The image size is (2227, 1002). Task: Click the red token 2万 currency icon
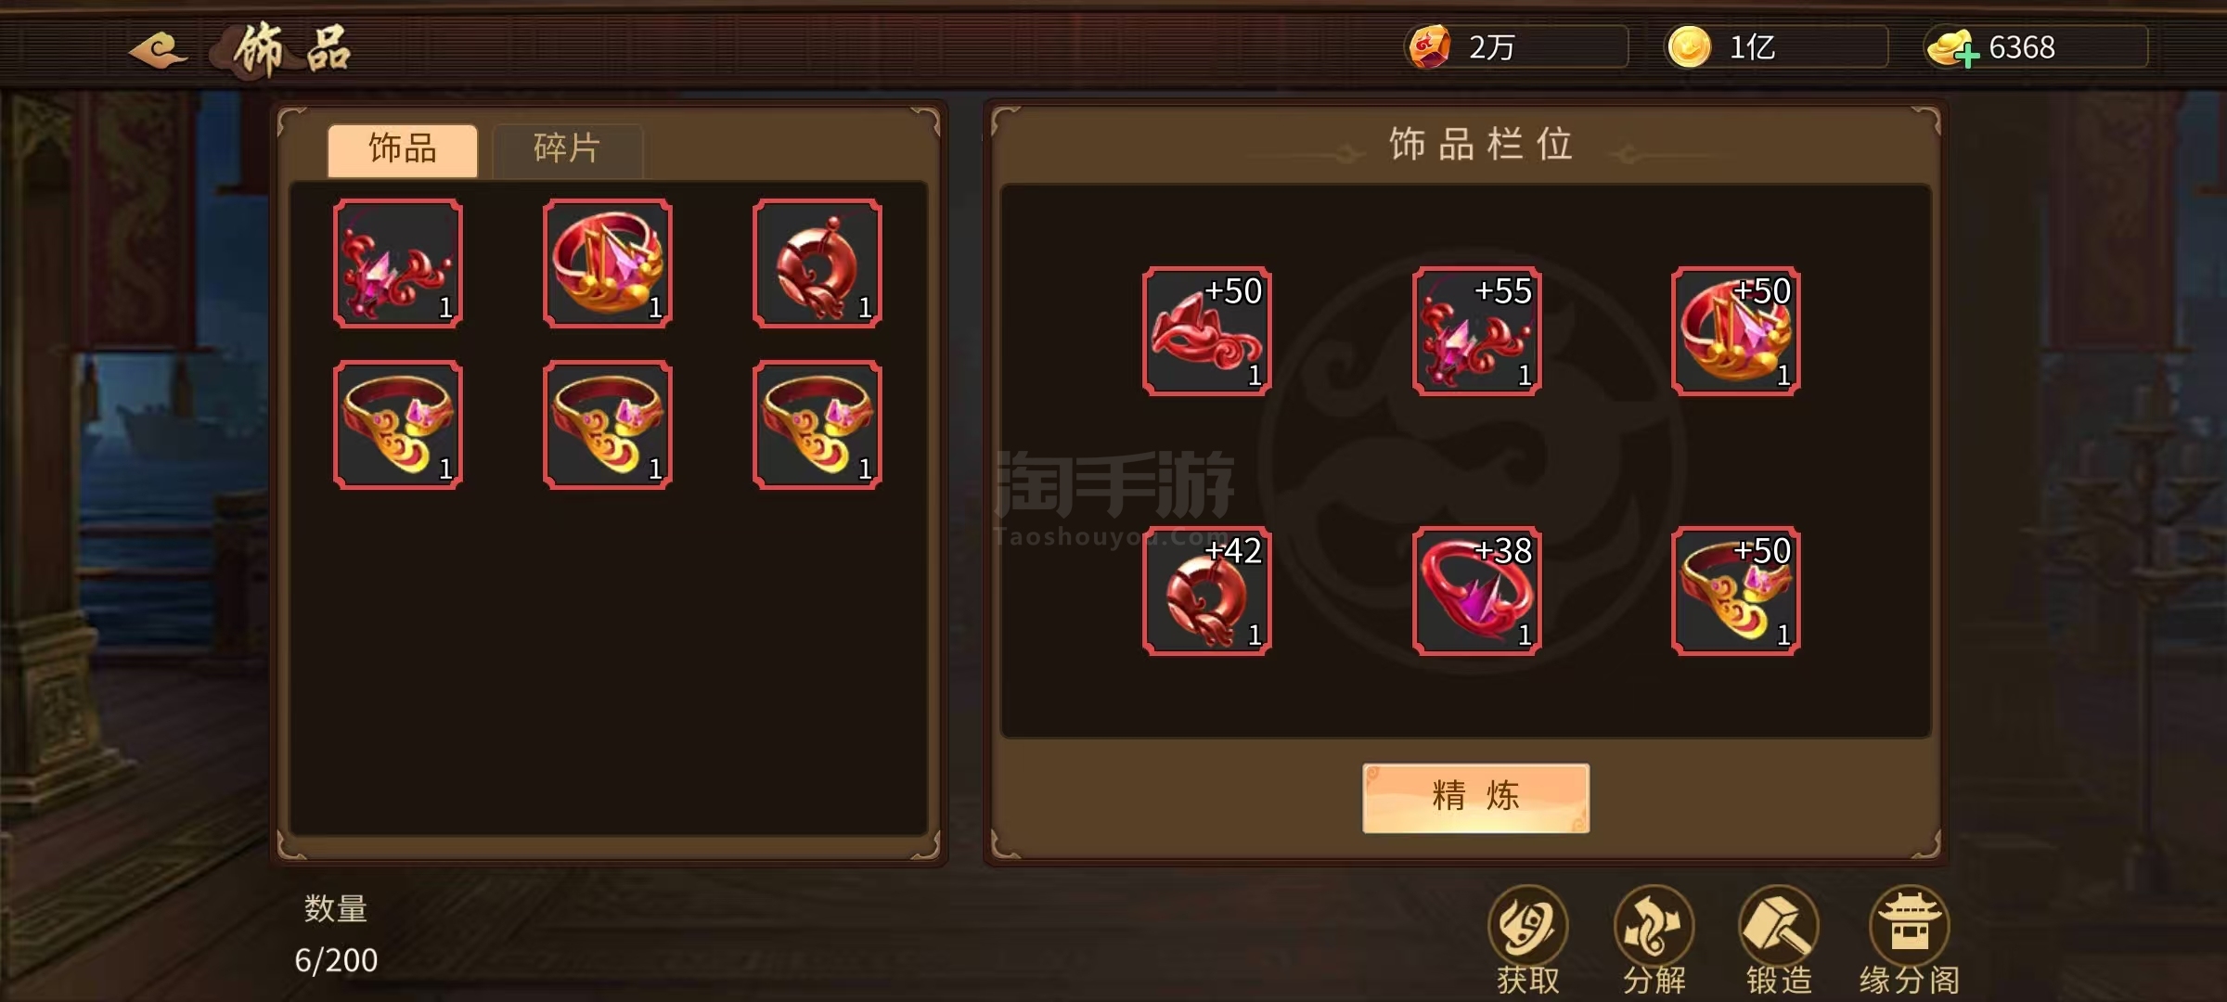[1429, 46]
